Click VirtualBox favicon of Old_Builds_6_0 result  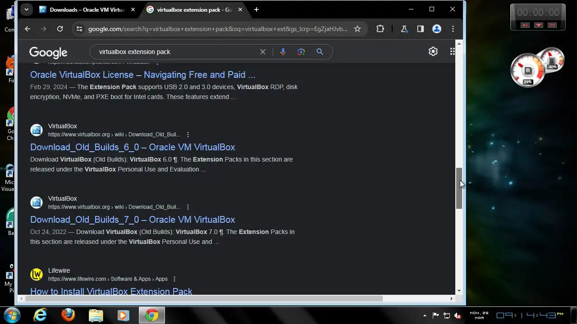coord(37,130)
